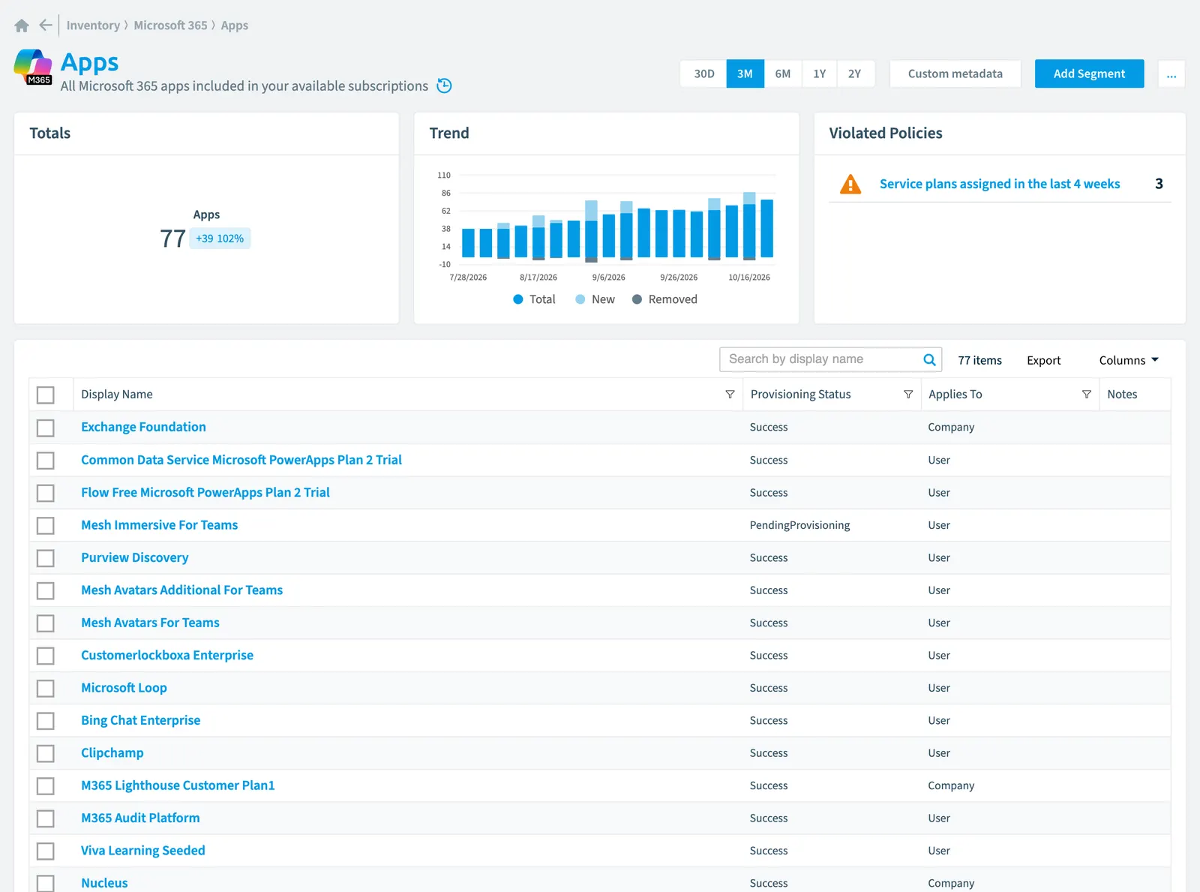Switch to the 1Y time range
The width and height of the screenshot is (1200, 892).
pos(819,74)
